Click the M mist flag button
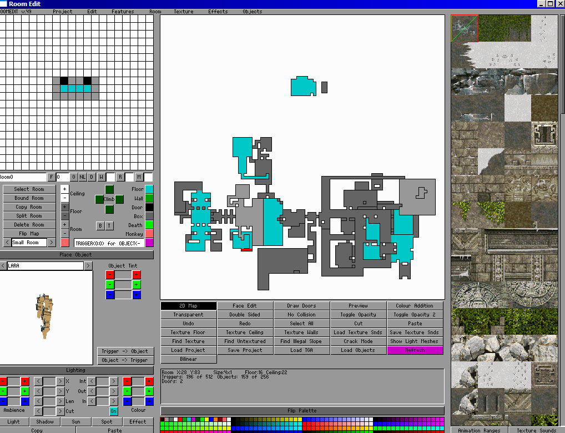The image size is (565, 433). coord(139,177)
